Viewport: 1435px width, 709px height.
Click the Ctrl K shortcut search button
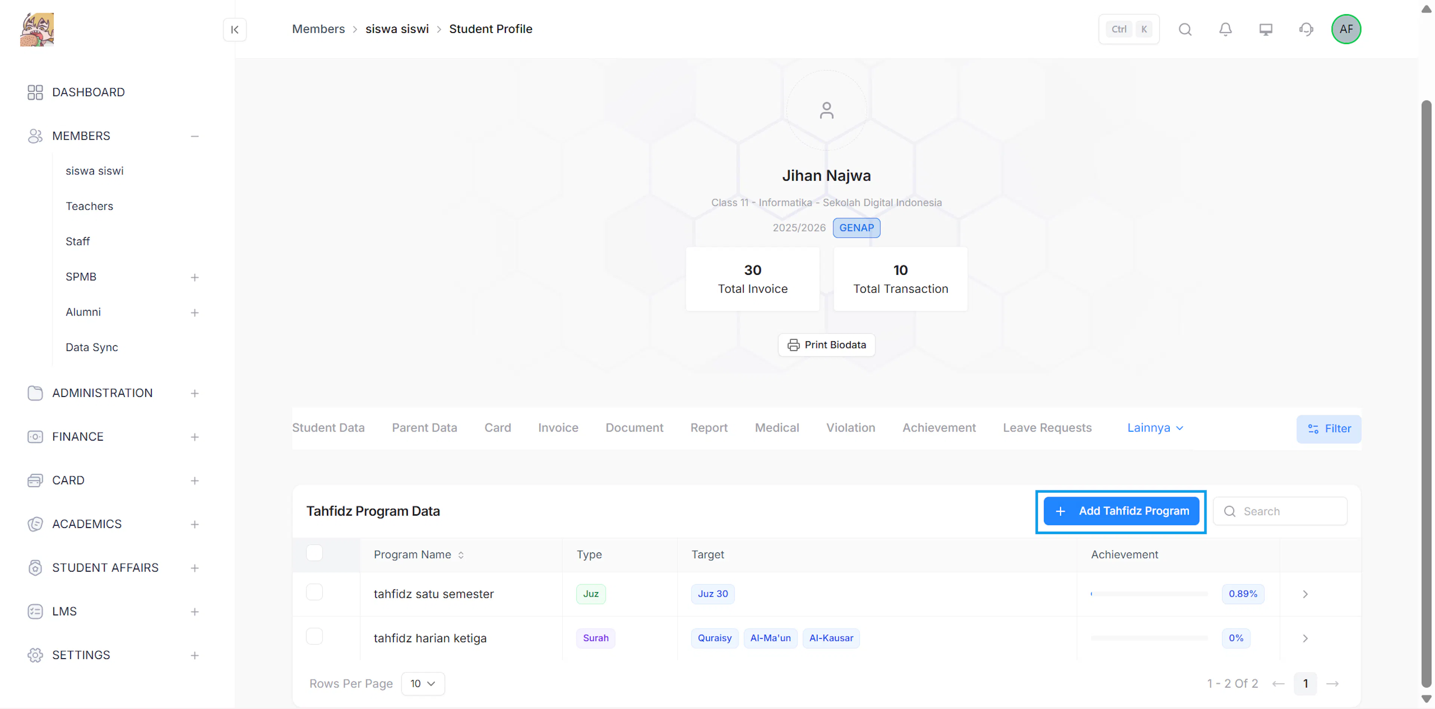[1129, 29]
